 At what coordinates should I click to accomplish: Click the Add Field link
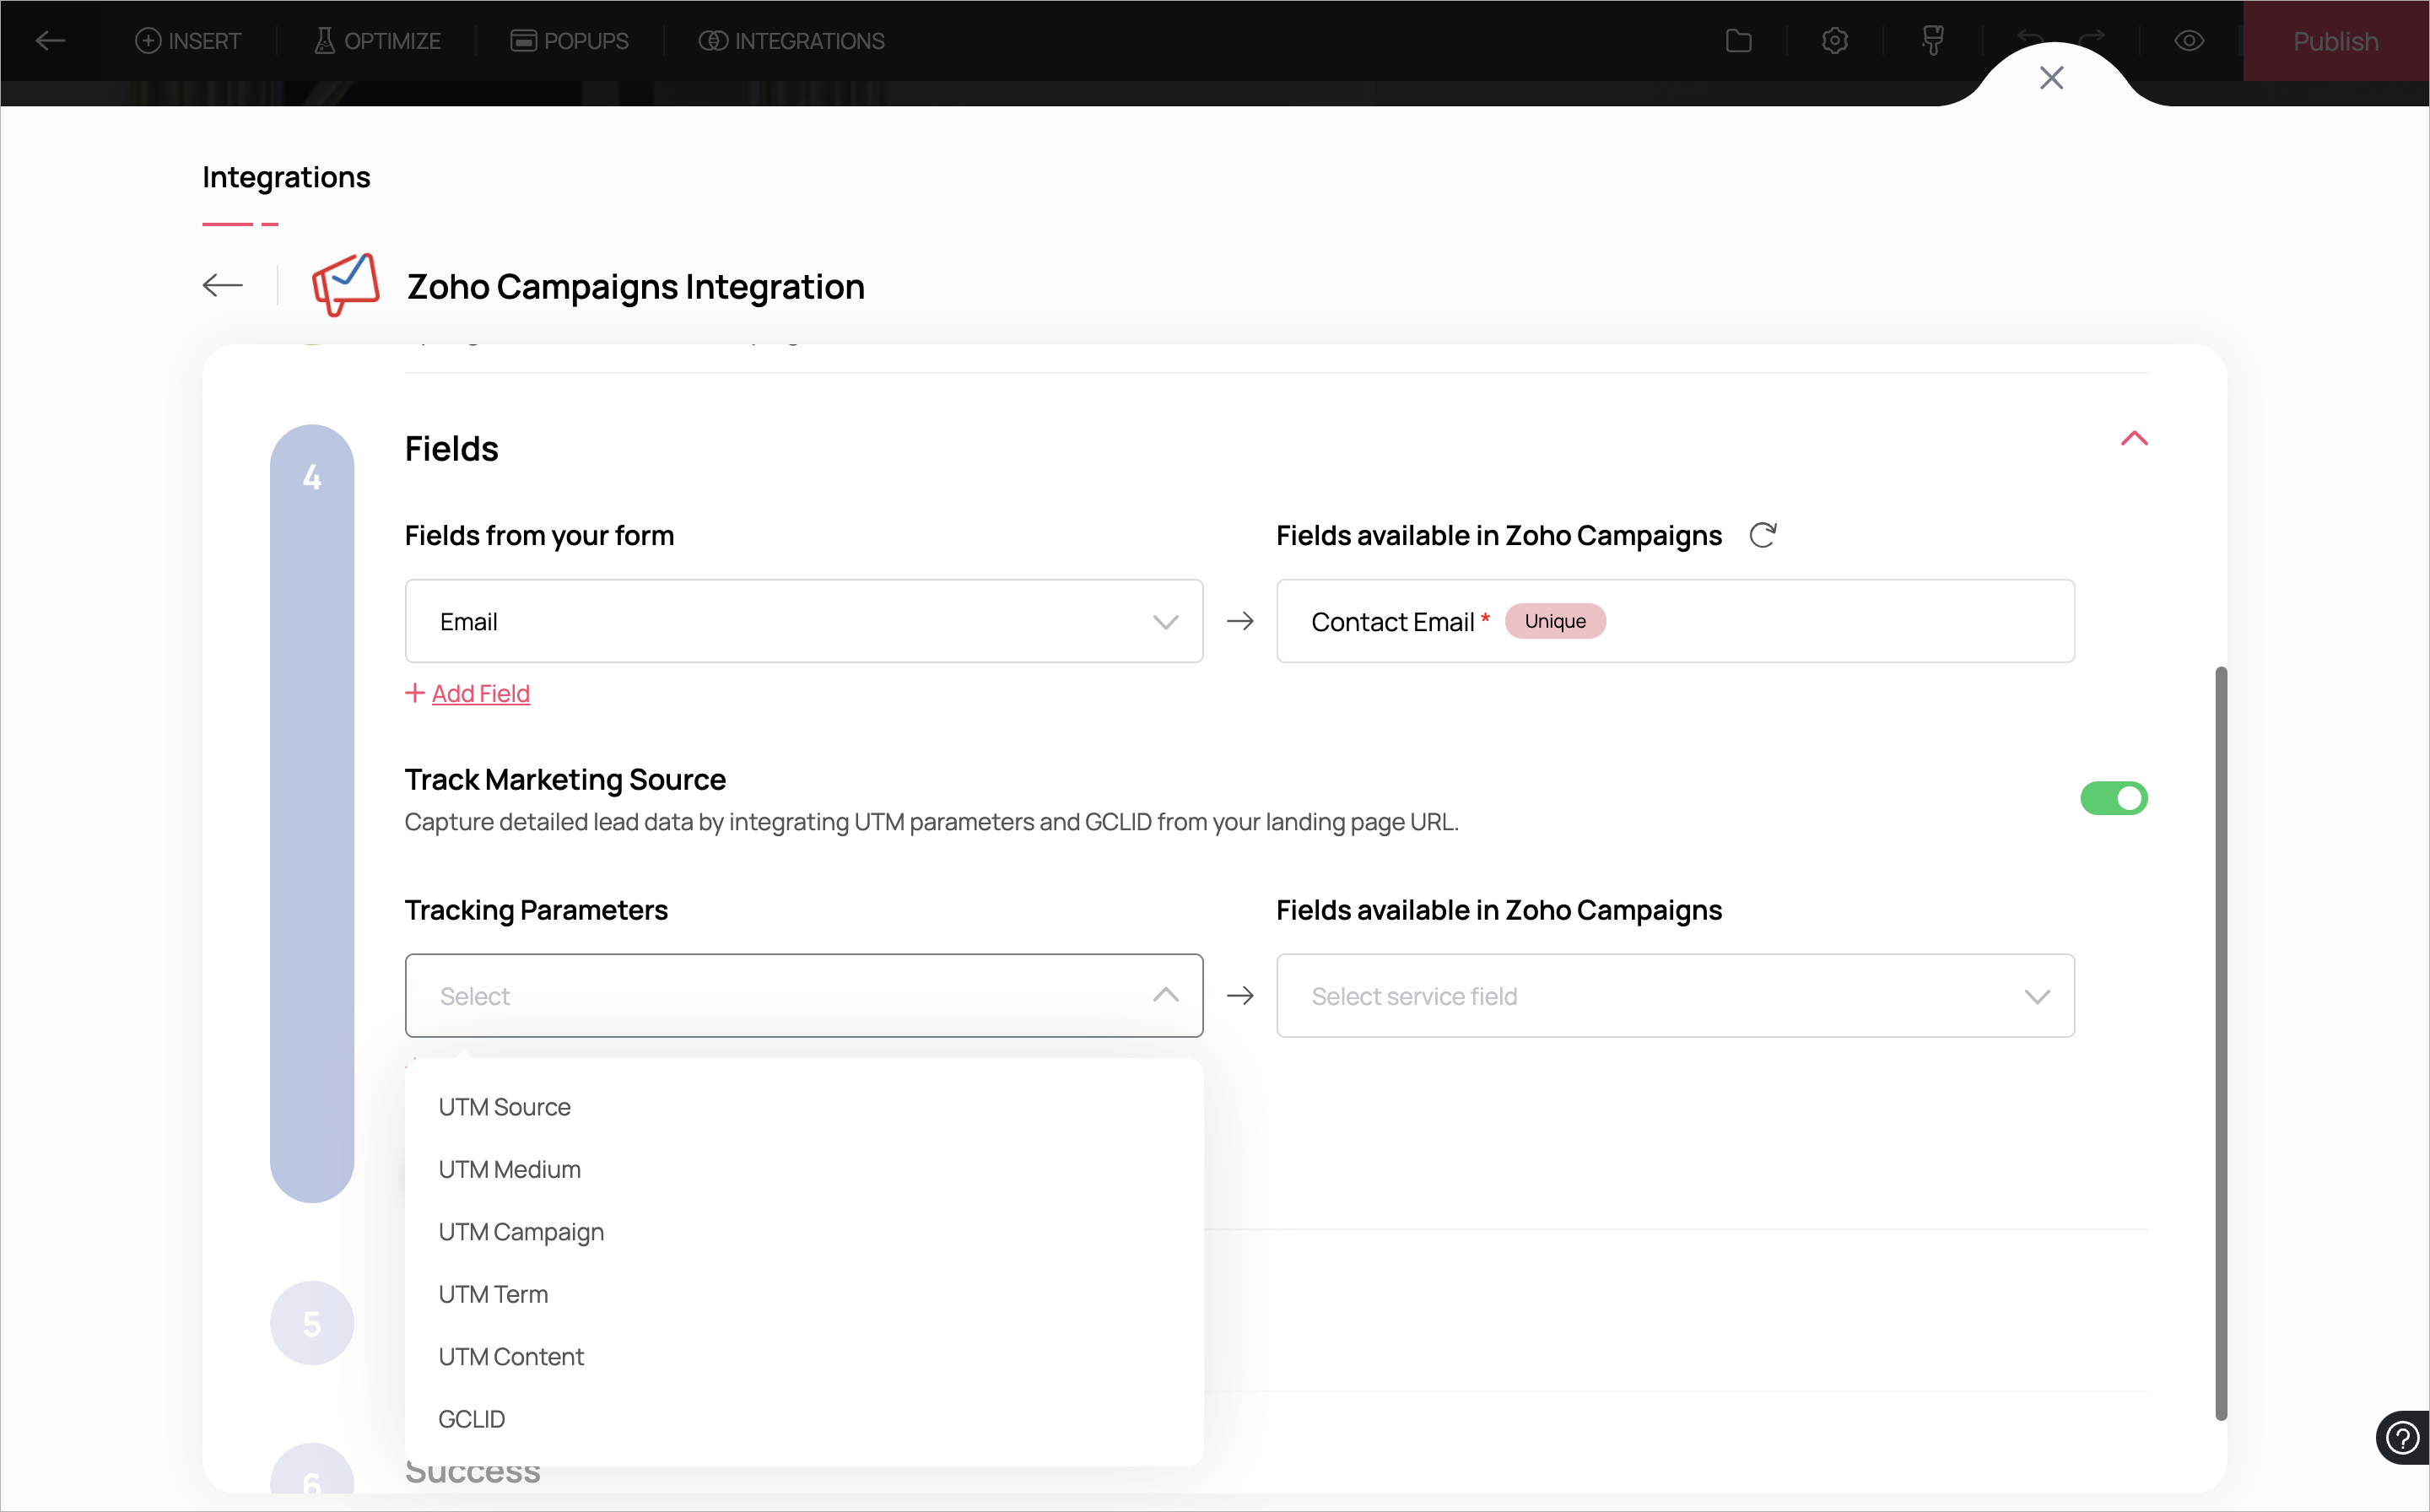480,693
